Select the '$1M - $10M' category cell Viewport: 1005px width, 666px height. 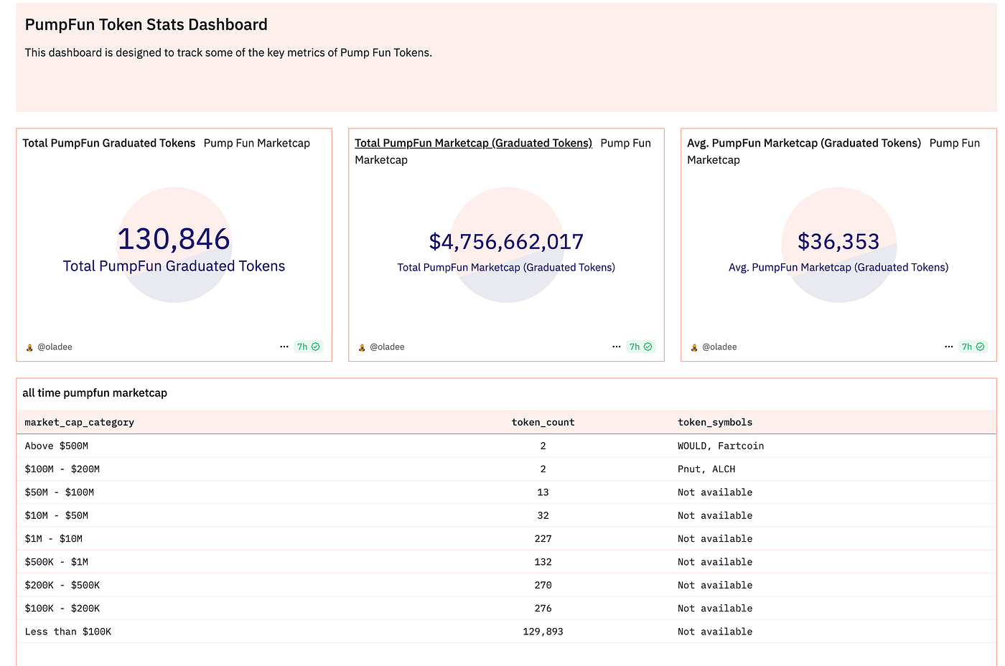pos(54,538)
